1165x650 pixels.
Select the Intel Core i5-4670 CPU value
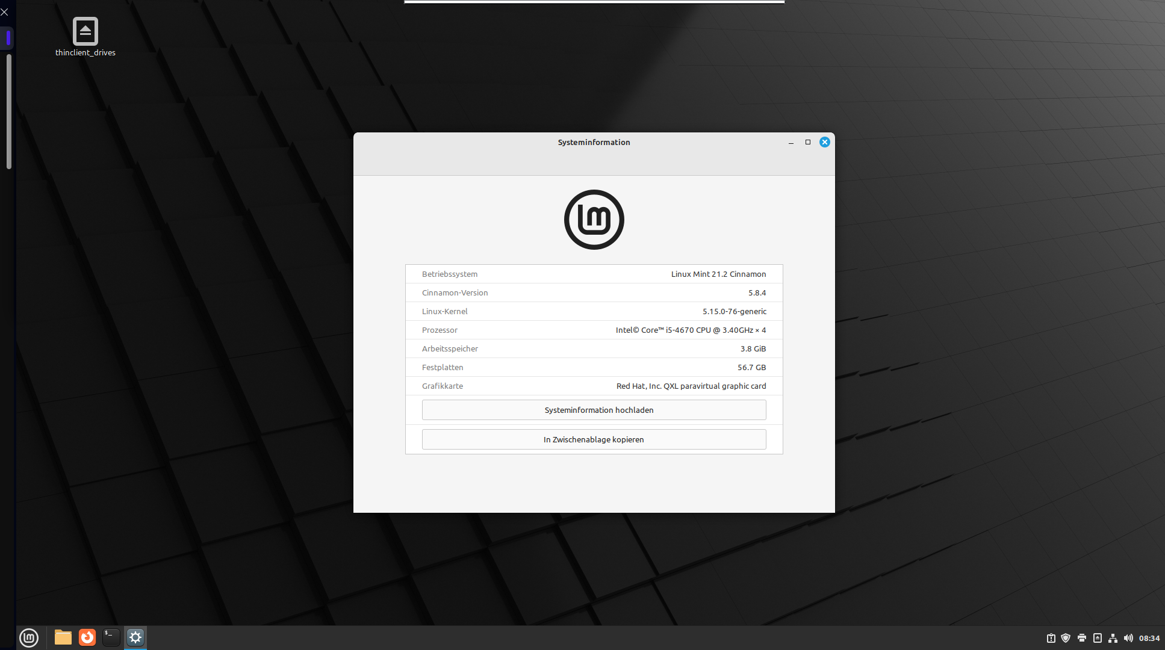click(691, 330)
